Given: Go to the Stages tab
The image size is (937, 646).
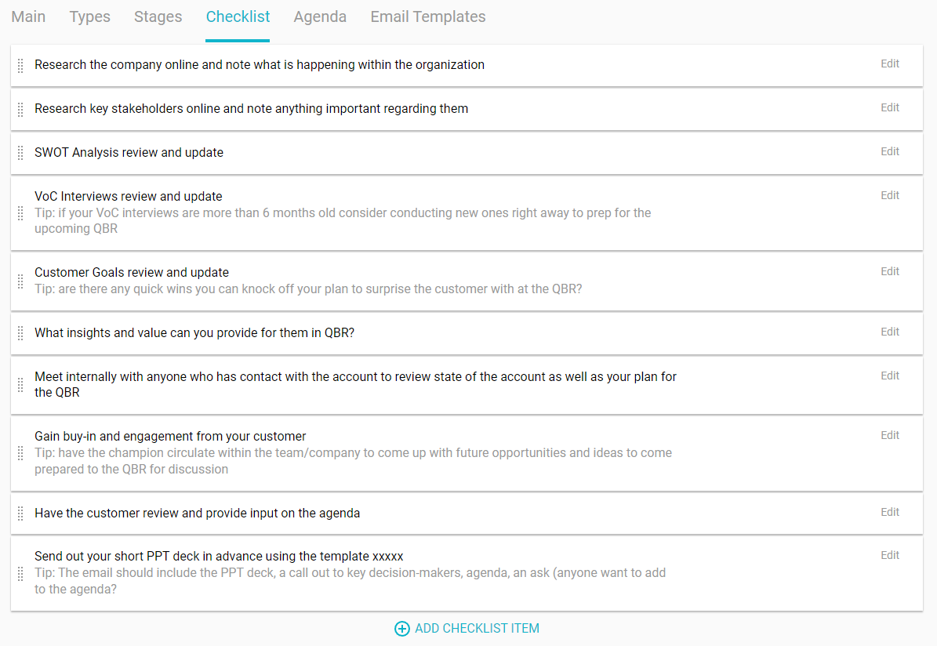Looking at the screenshot, I should click(158, 17).
